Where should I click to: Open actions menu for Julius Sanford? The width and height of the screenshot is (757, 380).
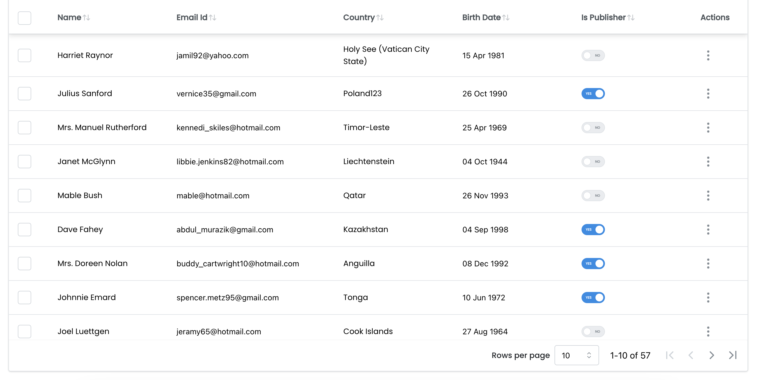pos(708,93)
